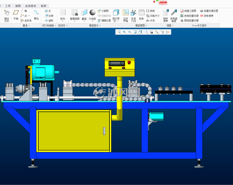
Task: Open Relations (d= 关系)
Action: click(x=151, y=20)
